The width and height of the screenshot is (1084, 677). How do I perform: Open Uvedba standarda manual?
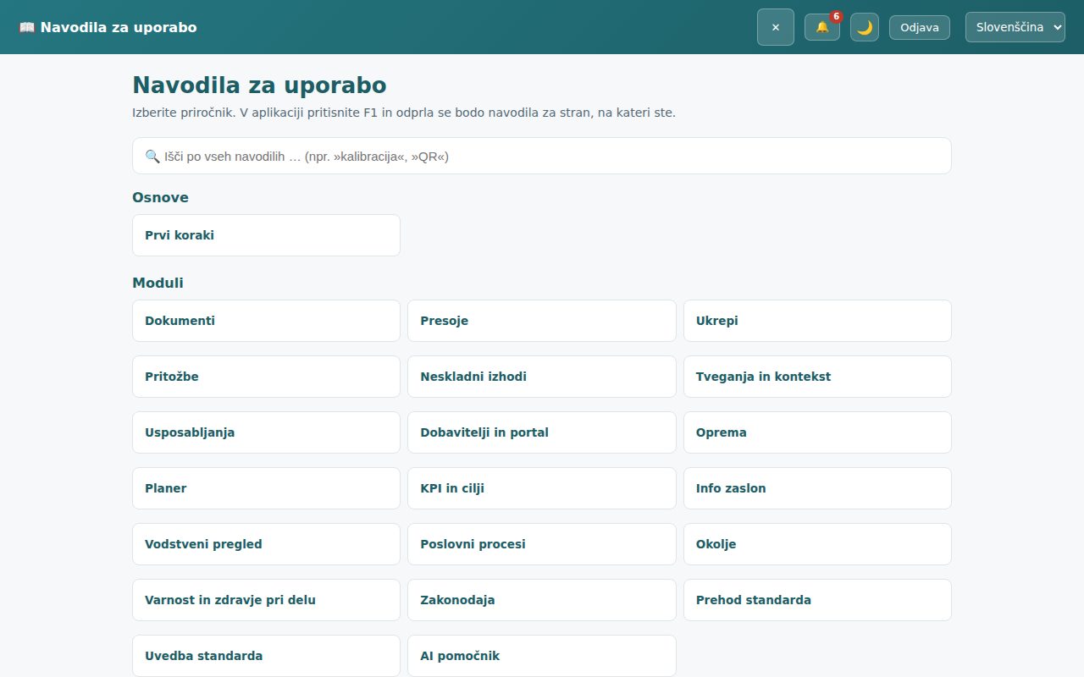266,656
